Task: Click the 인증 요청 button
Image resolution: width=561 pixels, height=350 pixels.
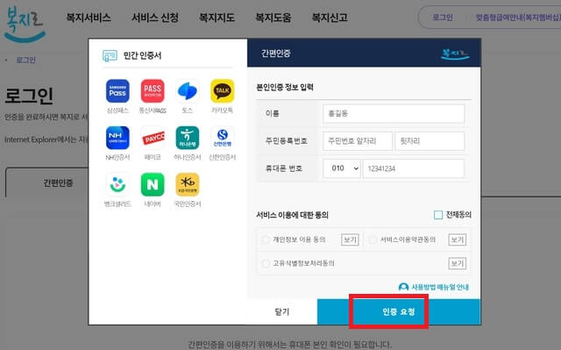Action: 399,311
